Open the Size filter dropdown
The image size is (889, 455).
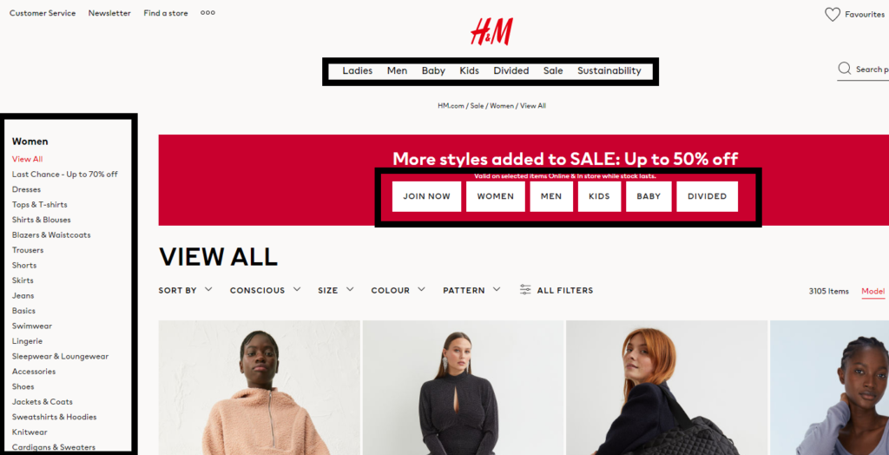point(336,290)
